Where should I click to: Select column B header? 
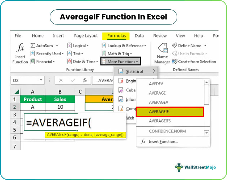pos(60,91)
